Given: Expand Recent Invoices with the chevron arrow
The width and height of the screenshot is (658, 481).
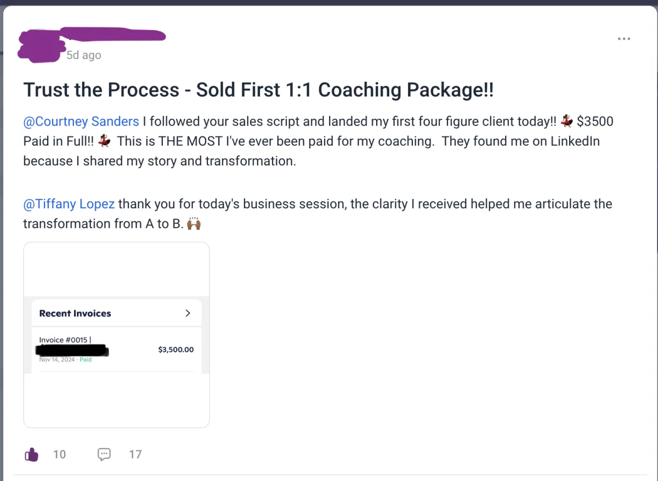Looking at the screenshot, I should pos(188,313).
